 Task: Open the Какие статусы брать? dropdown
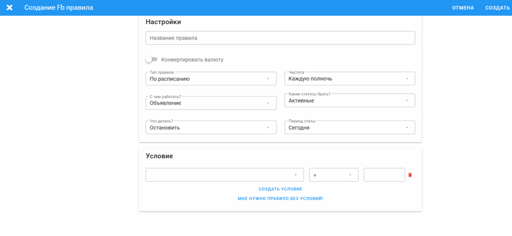pyautogui.click(x=349, y=100)
